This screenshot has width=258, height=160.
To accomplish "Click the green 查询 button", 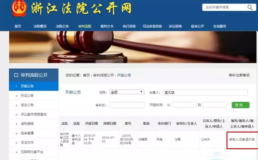I will click(240, 105).
